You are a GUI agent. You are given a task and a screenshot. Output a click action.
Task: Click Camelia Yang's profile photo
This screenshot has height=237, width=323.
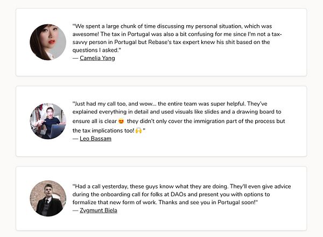point(48,42)
